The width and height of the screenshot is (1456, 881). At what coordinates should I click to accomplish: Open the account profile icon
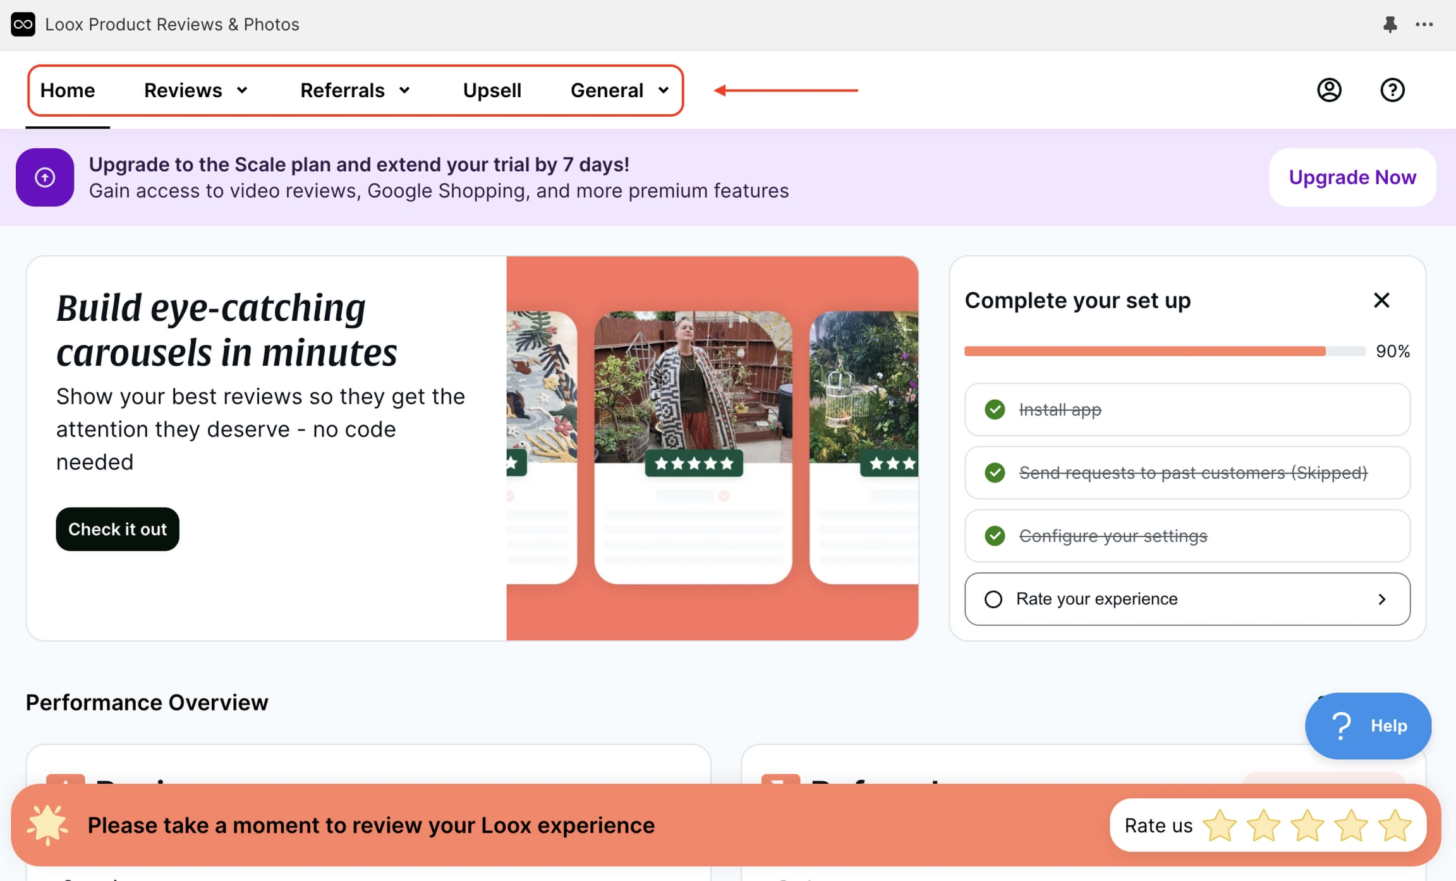pyautogui.click(x=1329, y=90)
